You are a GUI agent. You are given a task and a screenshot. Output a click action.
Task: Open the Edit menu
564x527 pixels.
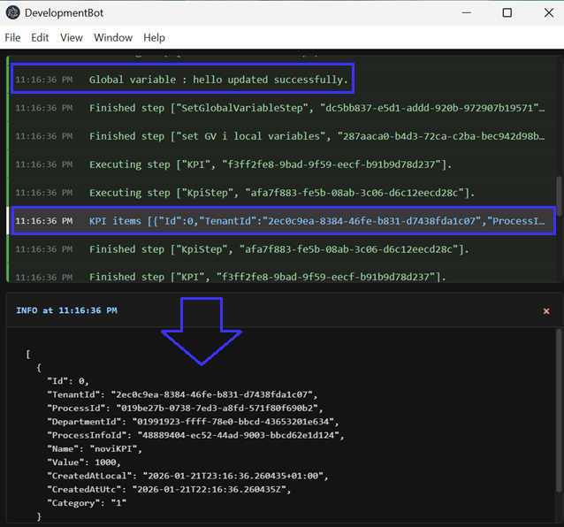tap(40, 38)
